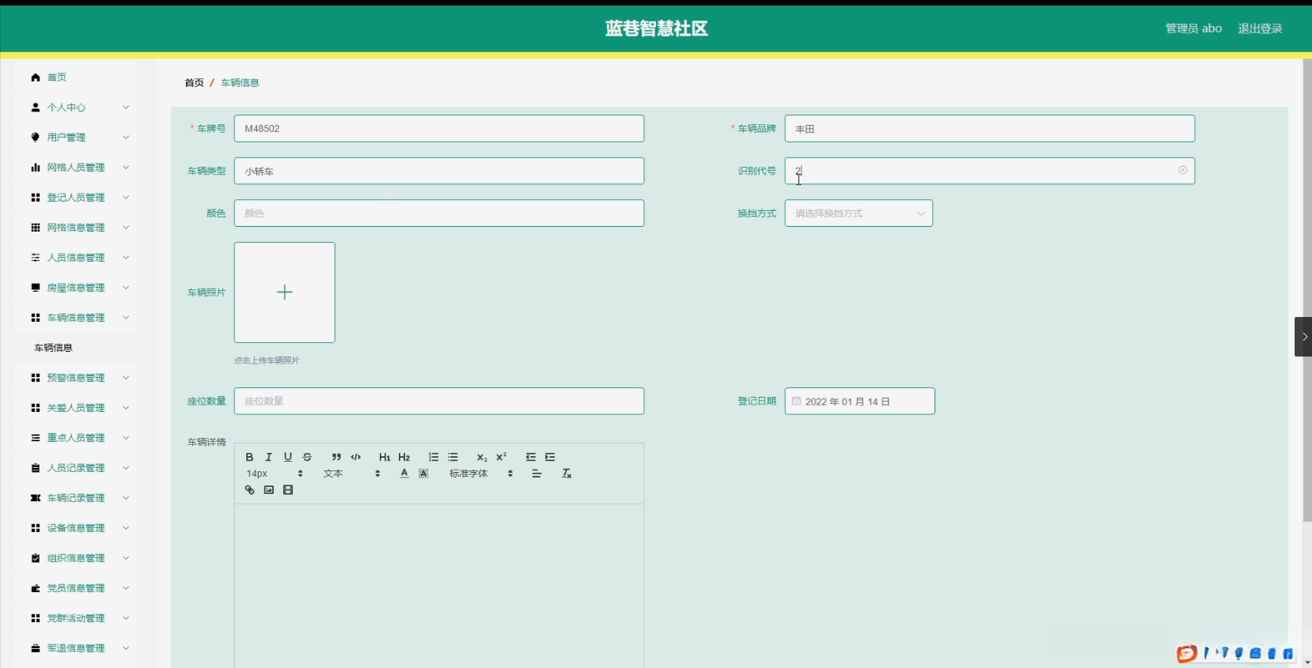Screen dimensions: 1312x668
Task: Collapse the 车辆信息管理 submenu chevron
Action: pyautogui.click(x=126, y=318)
